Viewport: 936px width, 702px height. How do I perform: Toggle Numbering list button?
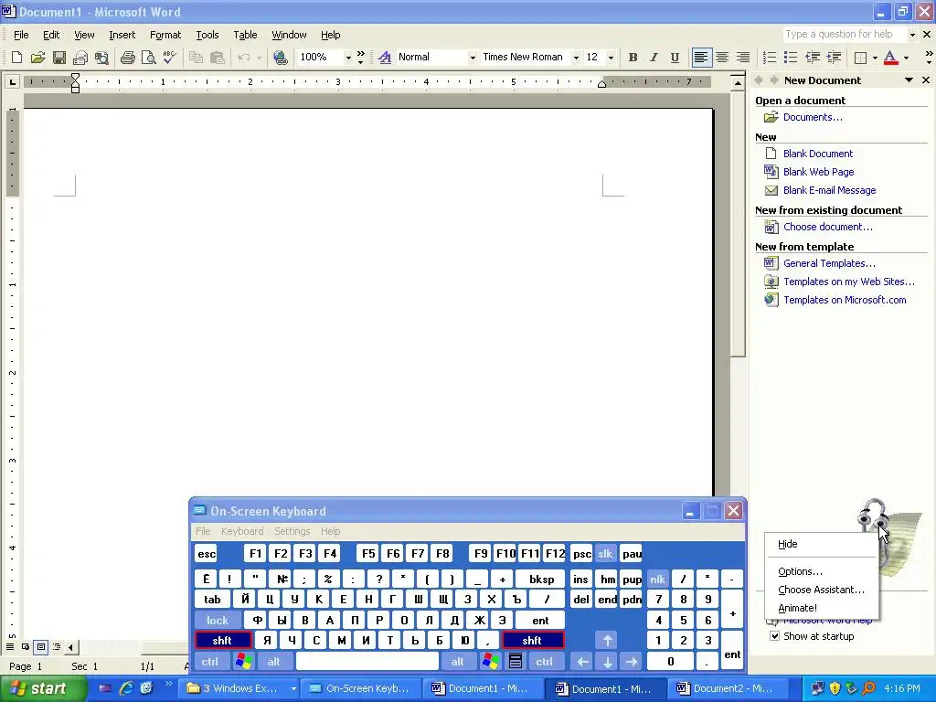click(x=770, y=58)
